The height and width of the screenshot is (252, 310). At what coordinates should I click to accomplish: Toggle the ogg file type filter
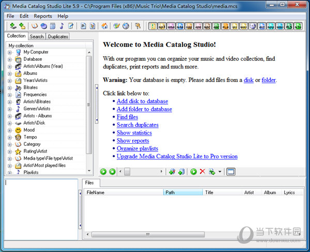point(189,26)
